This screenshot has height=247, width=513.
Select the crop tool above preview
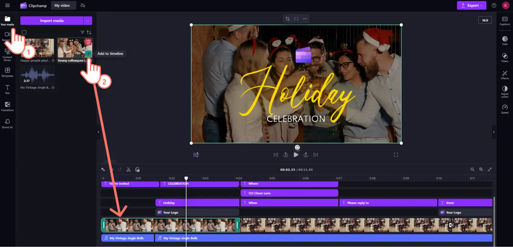click(x=288, y=19)
